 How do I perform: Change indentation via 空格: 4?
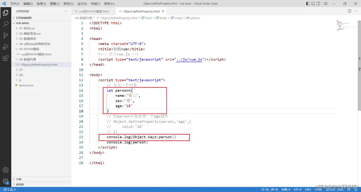[286, 189]
